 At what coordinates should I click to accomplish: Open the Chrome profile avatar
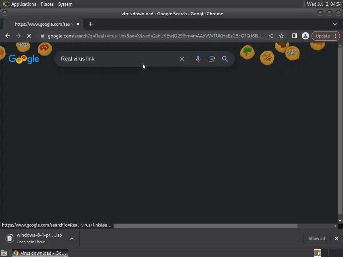tap(305, 36)
